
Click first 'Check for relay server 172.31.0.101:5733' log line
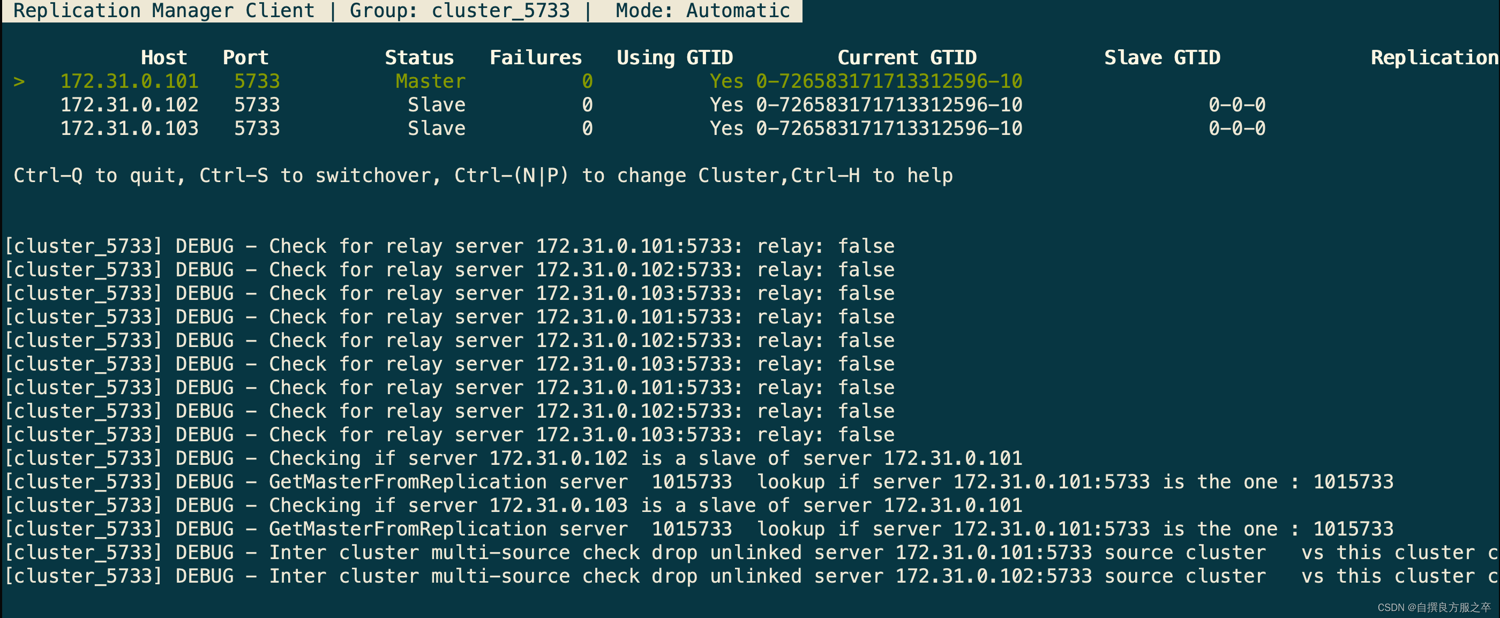pos(449,246)
